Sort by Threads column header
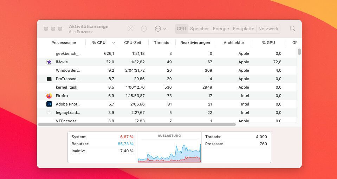The image size is (337, 179). [162, 43]
